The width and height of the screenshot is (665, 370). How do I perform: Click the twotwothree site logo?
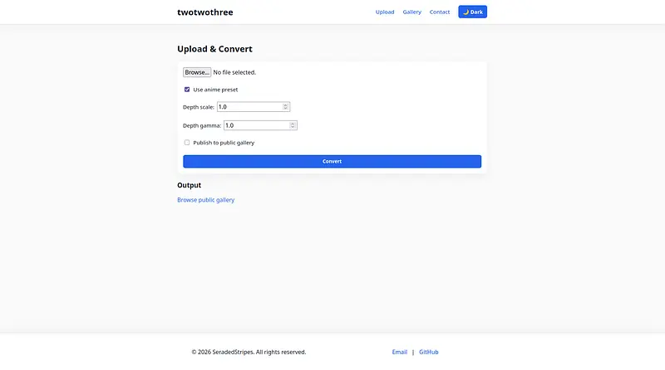pyautogui.click(x=204, y=12)
